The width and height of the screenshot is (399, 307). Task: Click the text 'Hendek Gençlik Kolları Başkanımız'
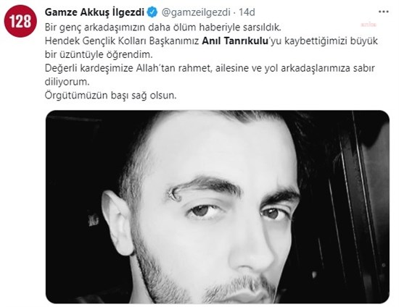pos(122,41)
